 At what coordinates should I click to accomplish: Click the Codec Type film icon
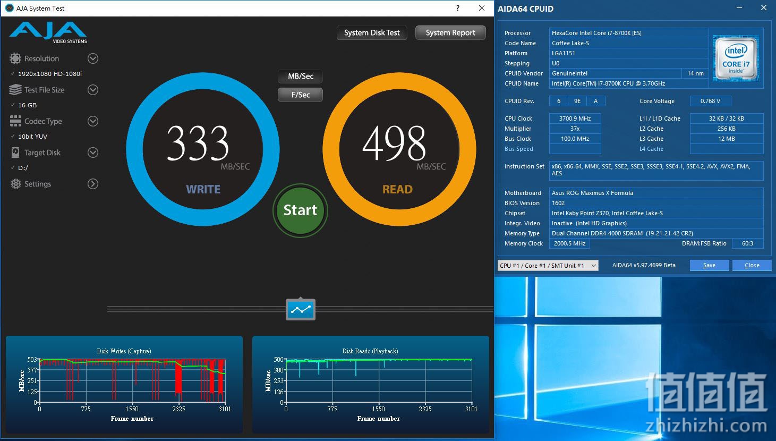point(15,121)
